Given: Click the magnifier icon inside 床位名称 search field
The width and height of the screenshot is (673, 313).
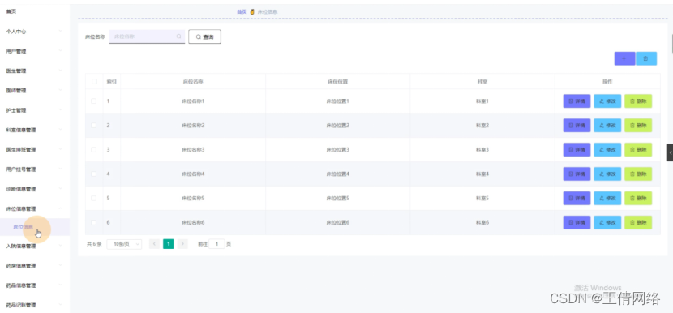Looking at the screenshot, I should [x=179, y=36].
